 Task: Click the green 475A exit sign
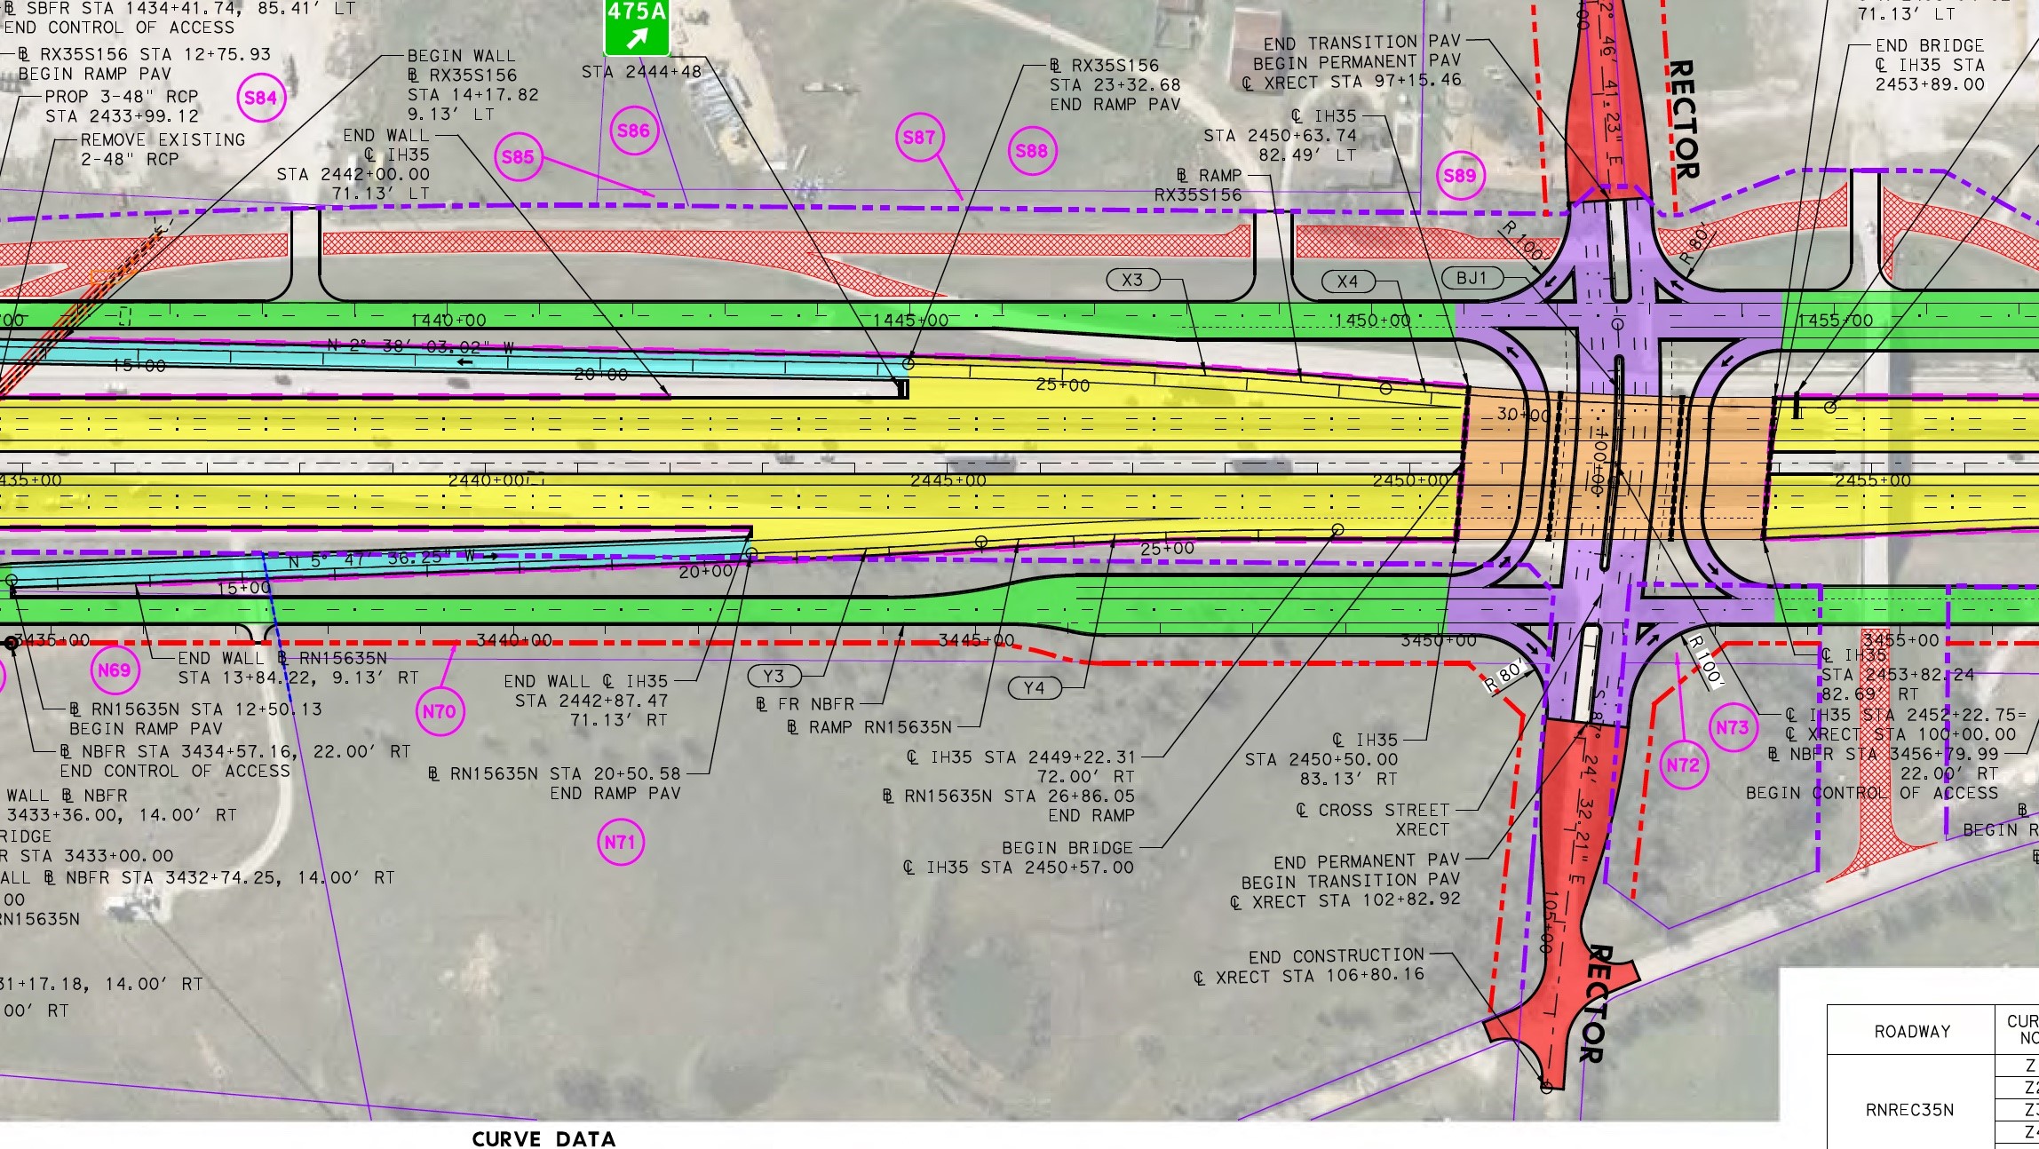pos(636,27)
